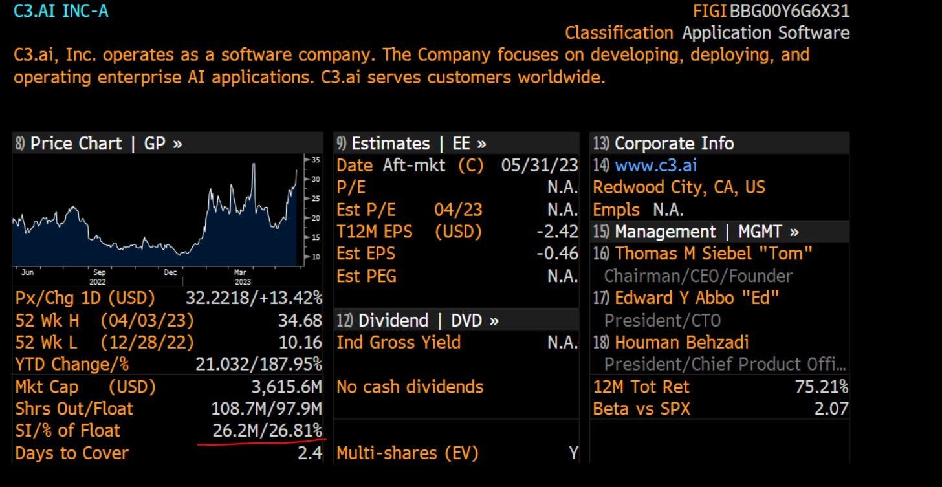Click the 12M Tot Ret value 75.21%

click(x=822, y=387)
